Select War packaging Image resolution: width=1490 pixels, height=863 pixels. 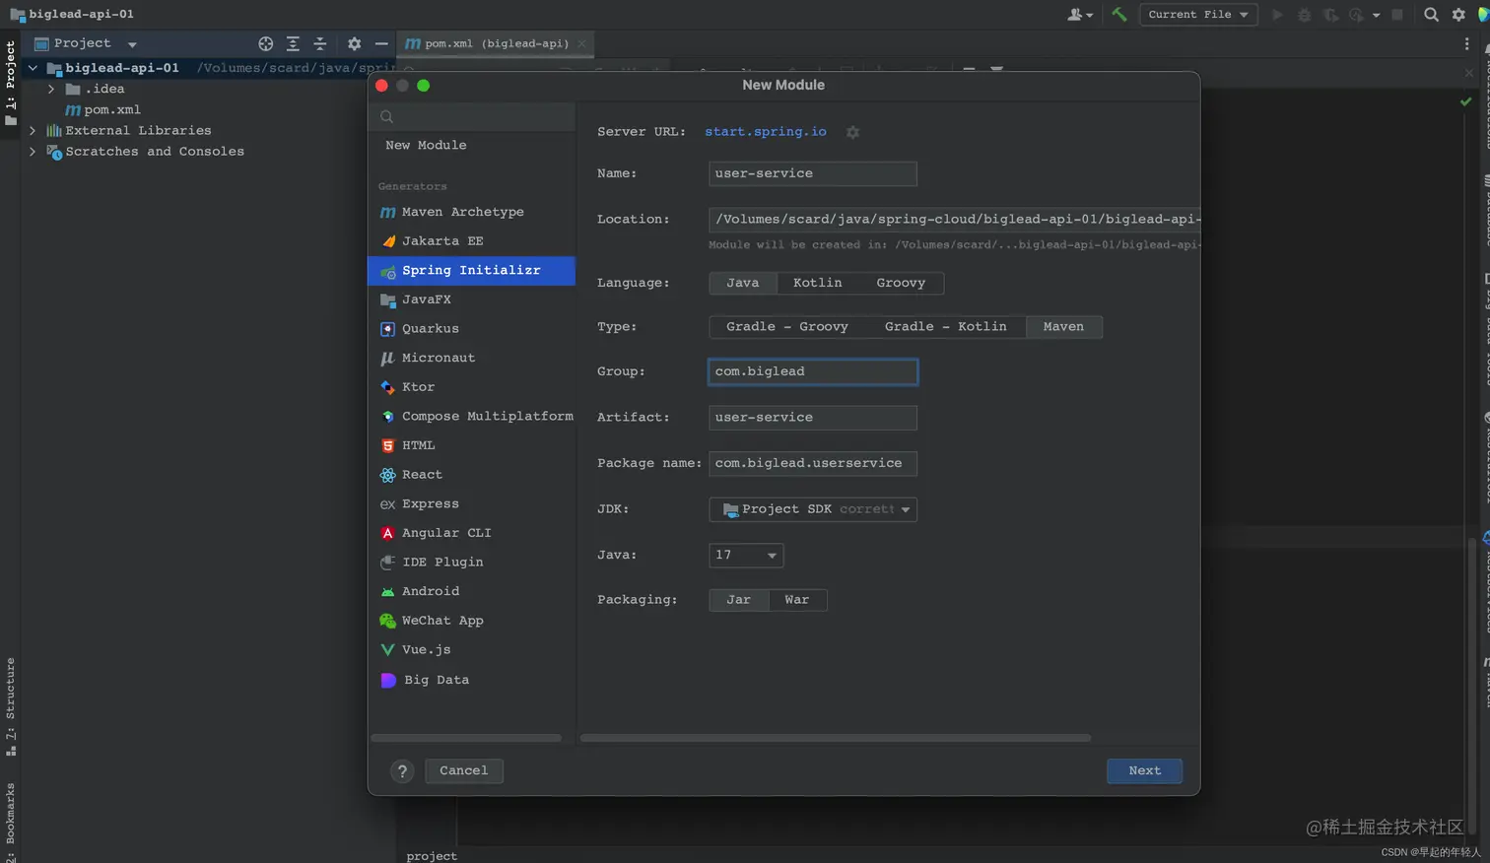coord(797,600)
